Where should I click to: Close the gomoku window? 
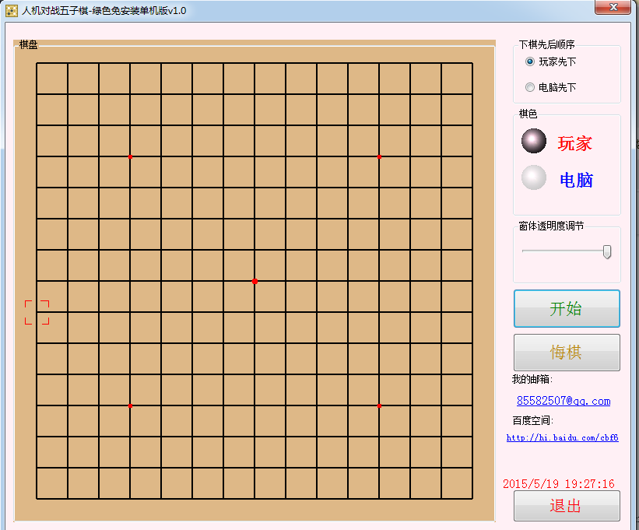[613, 7]
